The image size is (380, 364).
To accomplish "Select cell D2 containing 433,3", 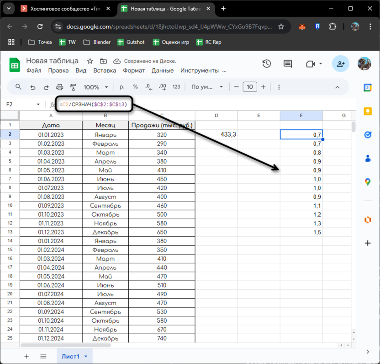I will pos(216,134).
